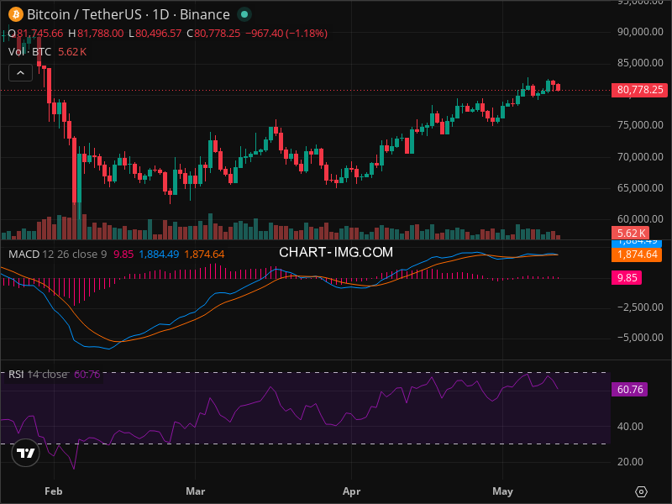Click the May label on the time axis
This screenshot has height=504, width=672.
[502, 491]
